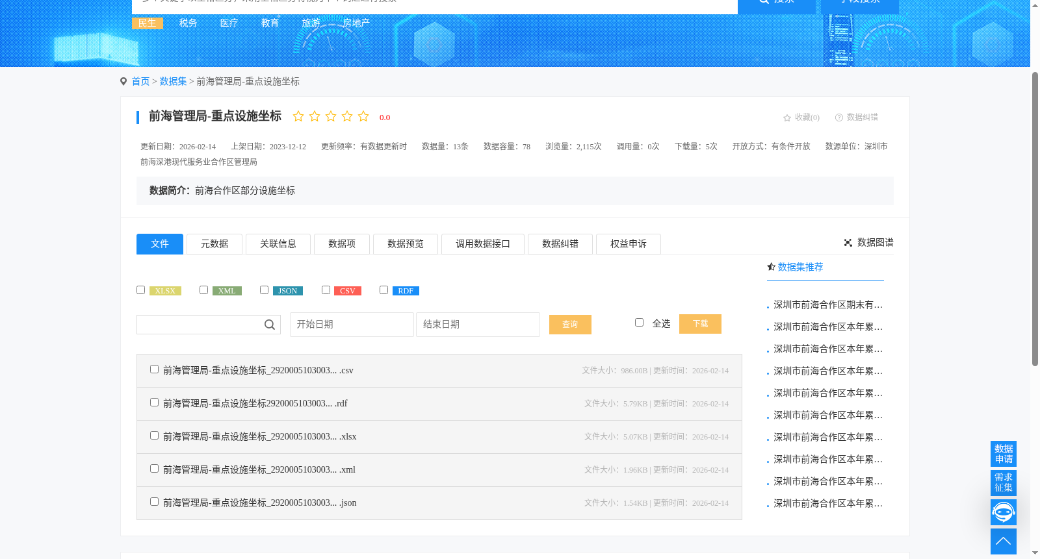Open recommended dataset 深圳市前海合作区期末有…
This screenshot has height=559, width=1040.
point(828,304)
